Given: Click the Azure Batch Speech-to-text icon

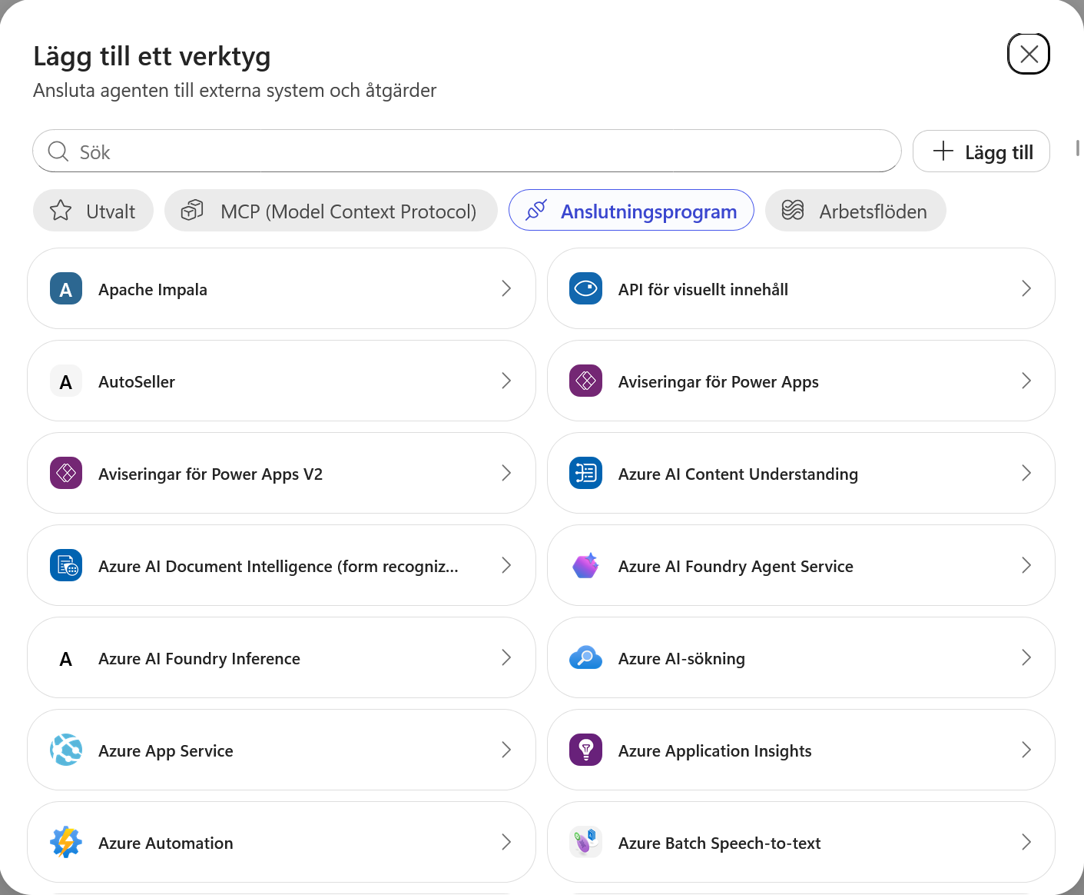Looking at the screenshot, I should pos(586,843).
